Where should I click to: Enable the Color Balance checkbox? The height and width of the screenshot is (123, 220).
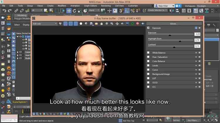tap(148, 61)
